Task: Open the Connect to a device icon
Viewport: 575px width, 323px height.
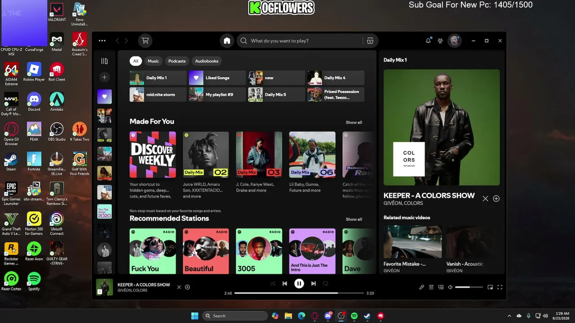Action: coord(441,287)
